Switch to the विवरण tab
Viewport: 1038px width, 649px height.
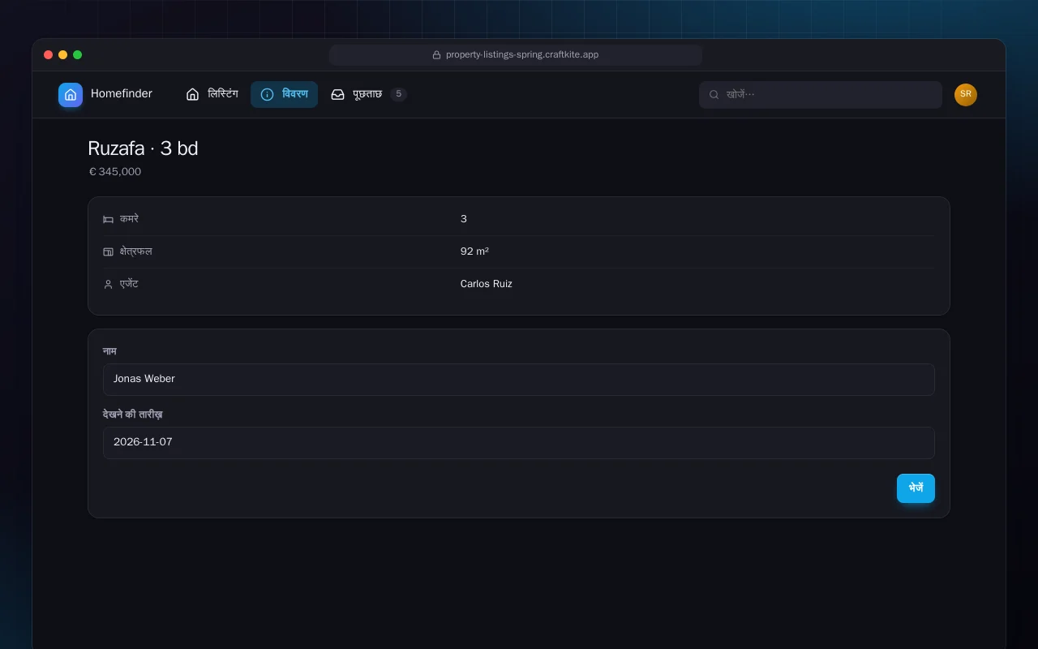pos(284,94)
